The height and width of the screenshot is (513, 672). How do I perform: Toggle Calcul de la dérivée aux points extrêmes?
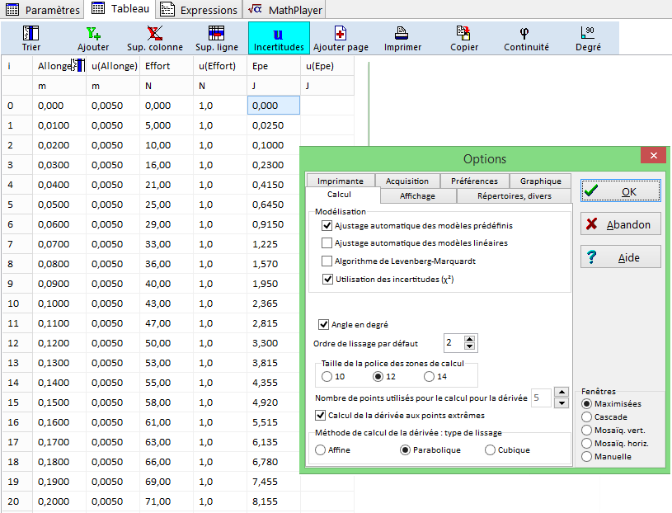(x=320, y=416)
